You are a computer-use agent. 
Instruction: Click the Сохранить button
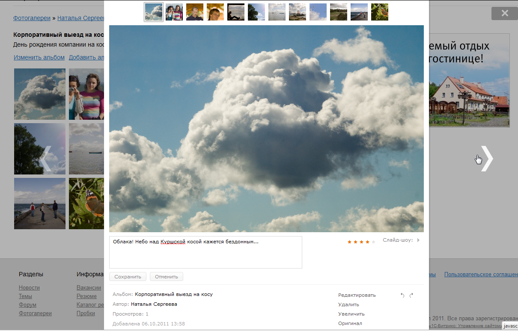[128, 277]
